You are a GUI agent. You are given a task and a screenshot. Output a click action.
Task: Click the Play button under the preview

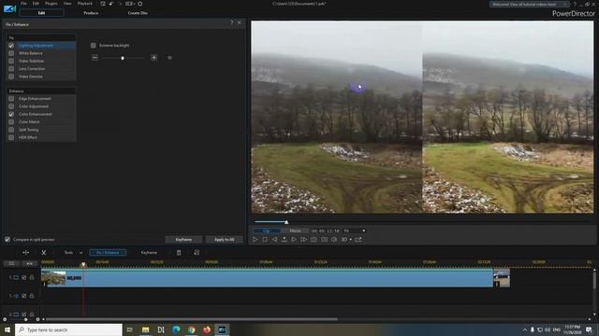tap(256, 240)
